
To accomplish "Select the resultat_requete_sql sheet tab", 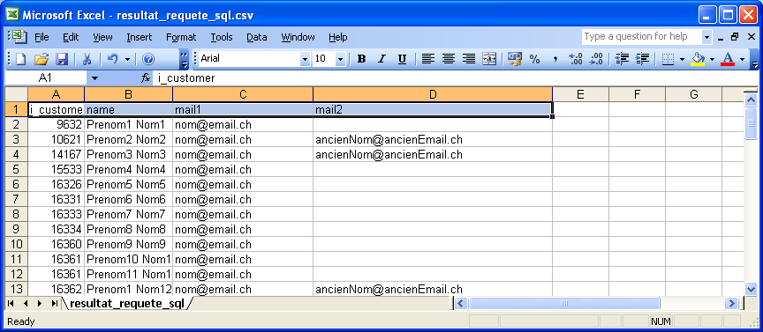I will point(127,304).
